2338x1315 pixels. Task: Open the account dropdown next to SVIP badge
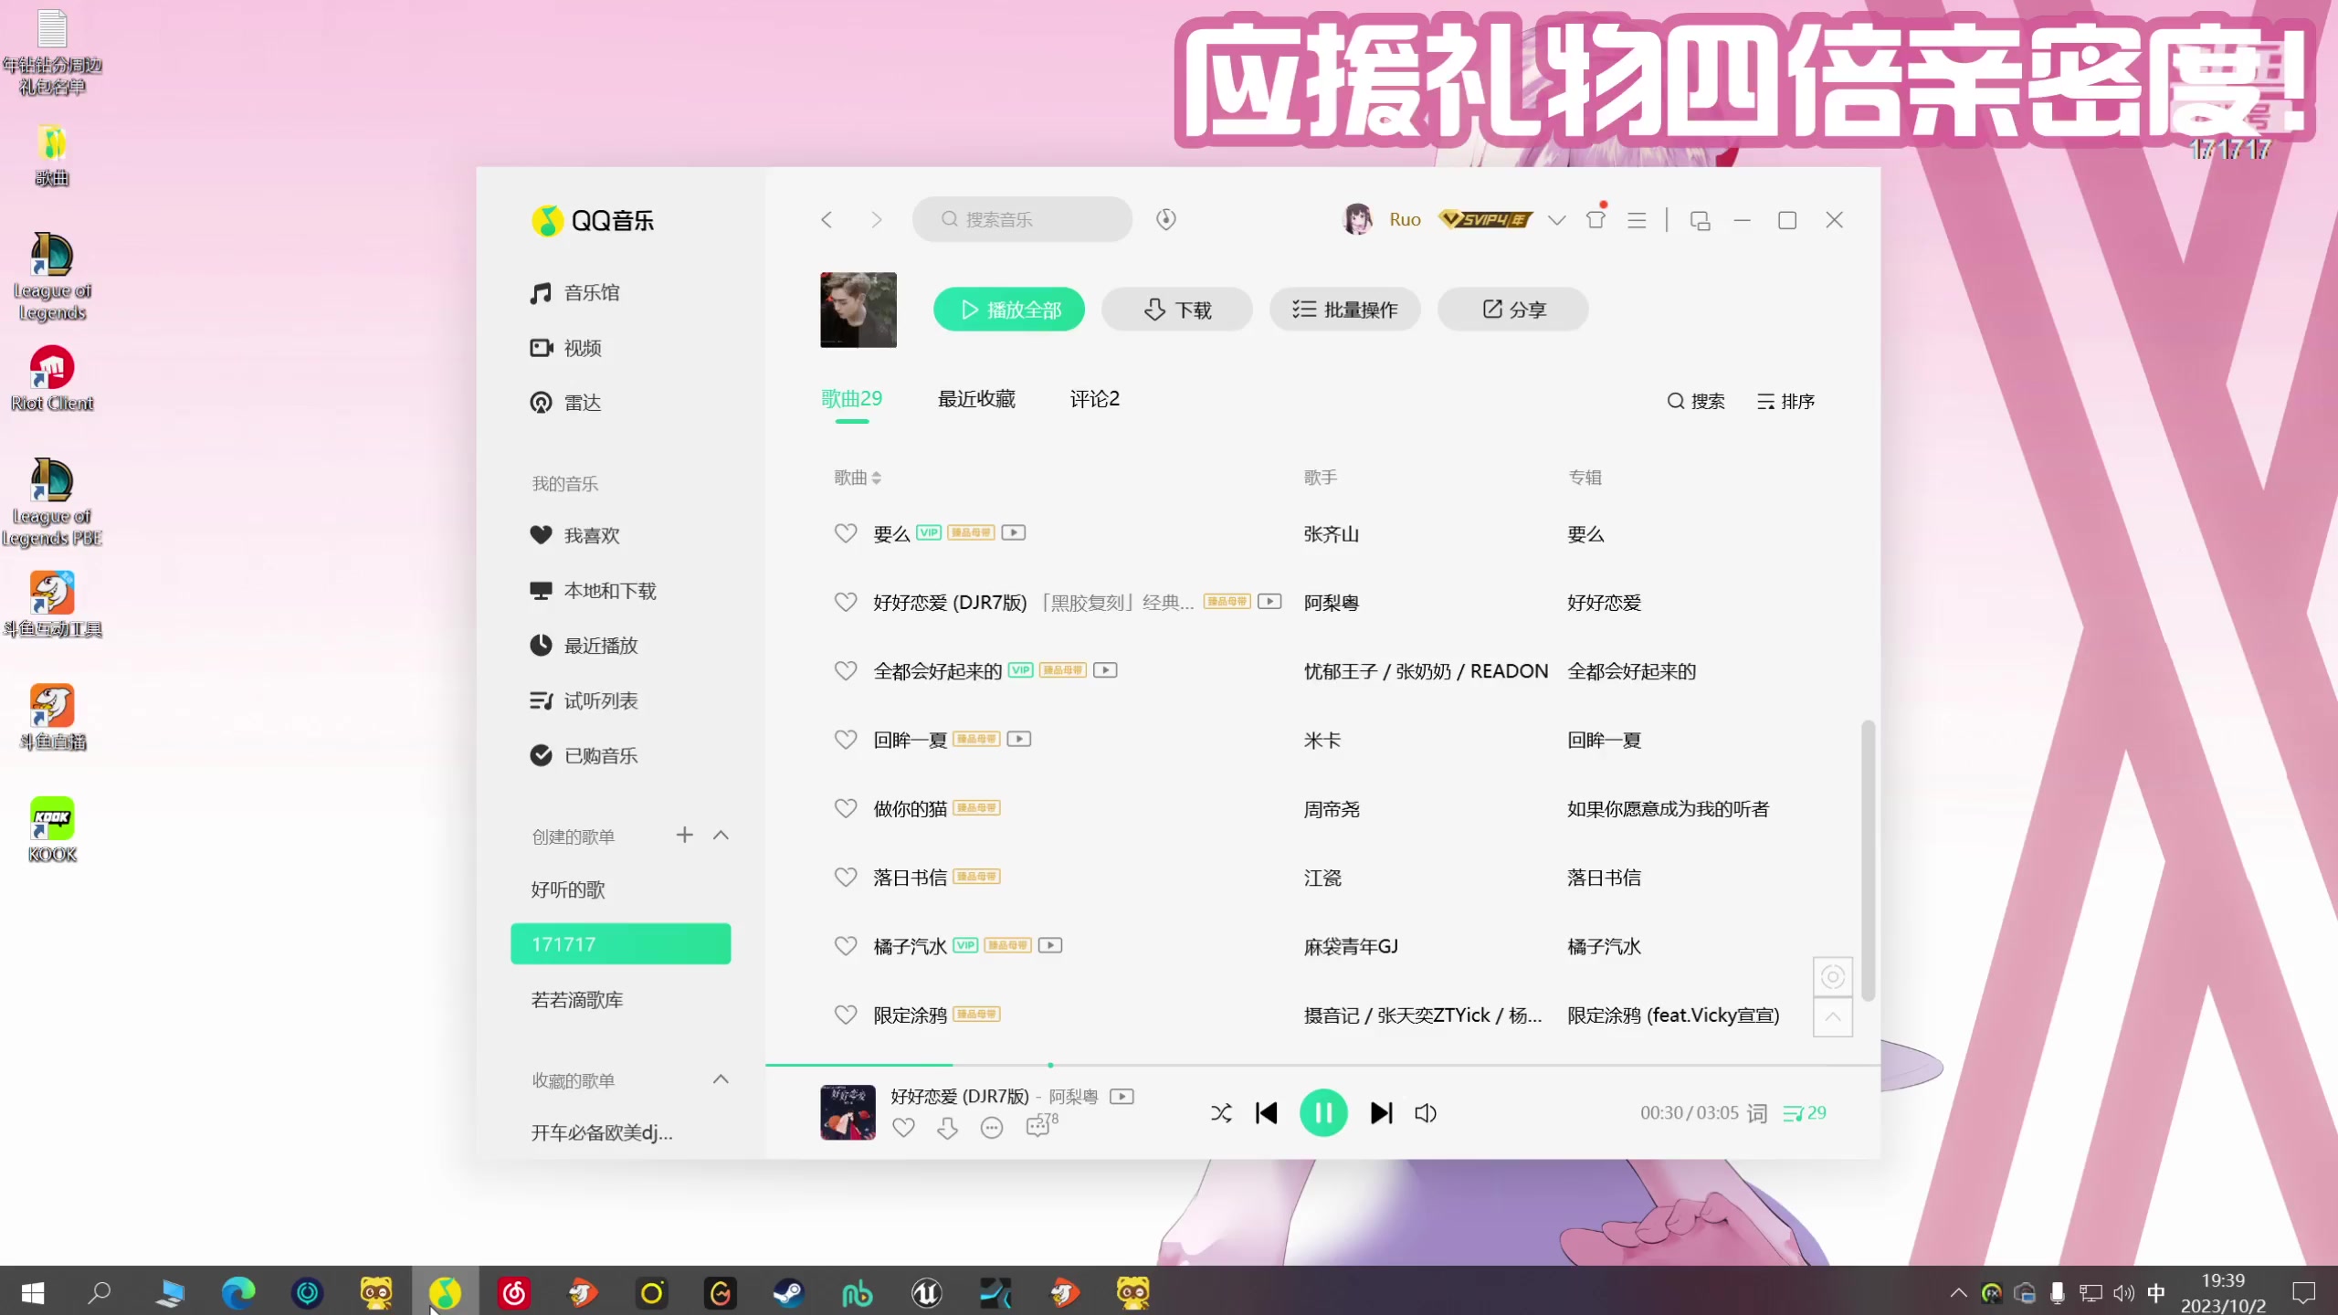(1556, 220)
